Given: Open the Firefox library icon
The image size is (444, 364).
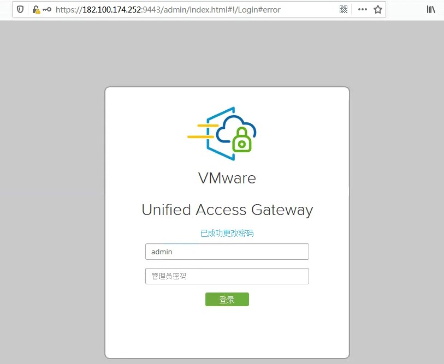Looking at the screenshot, I should coord(431,10).
